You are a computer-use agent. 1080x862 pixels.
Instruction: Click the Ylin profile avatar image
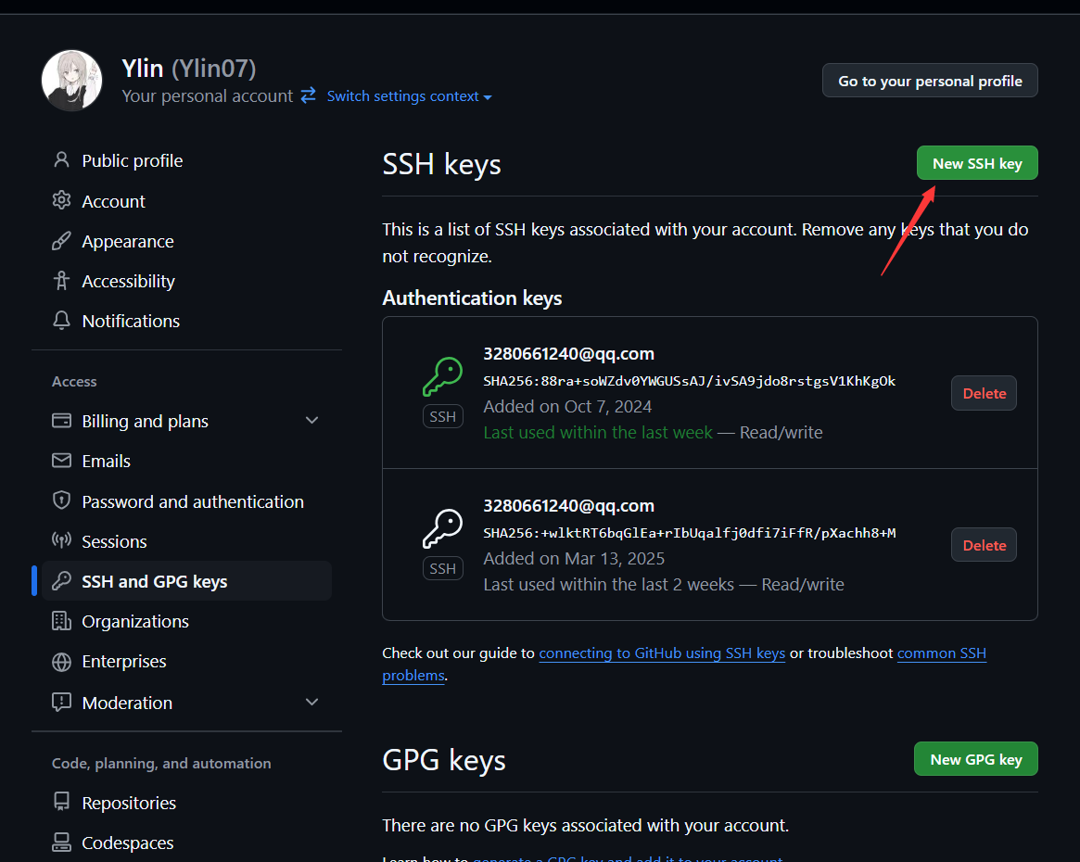[71, 81]
